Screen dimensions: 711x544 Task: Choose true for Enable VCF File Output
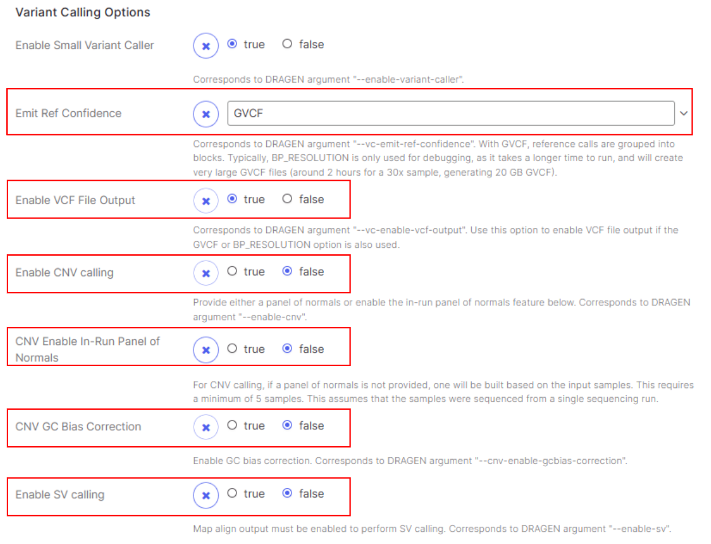point(232,199)
